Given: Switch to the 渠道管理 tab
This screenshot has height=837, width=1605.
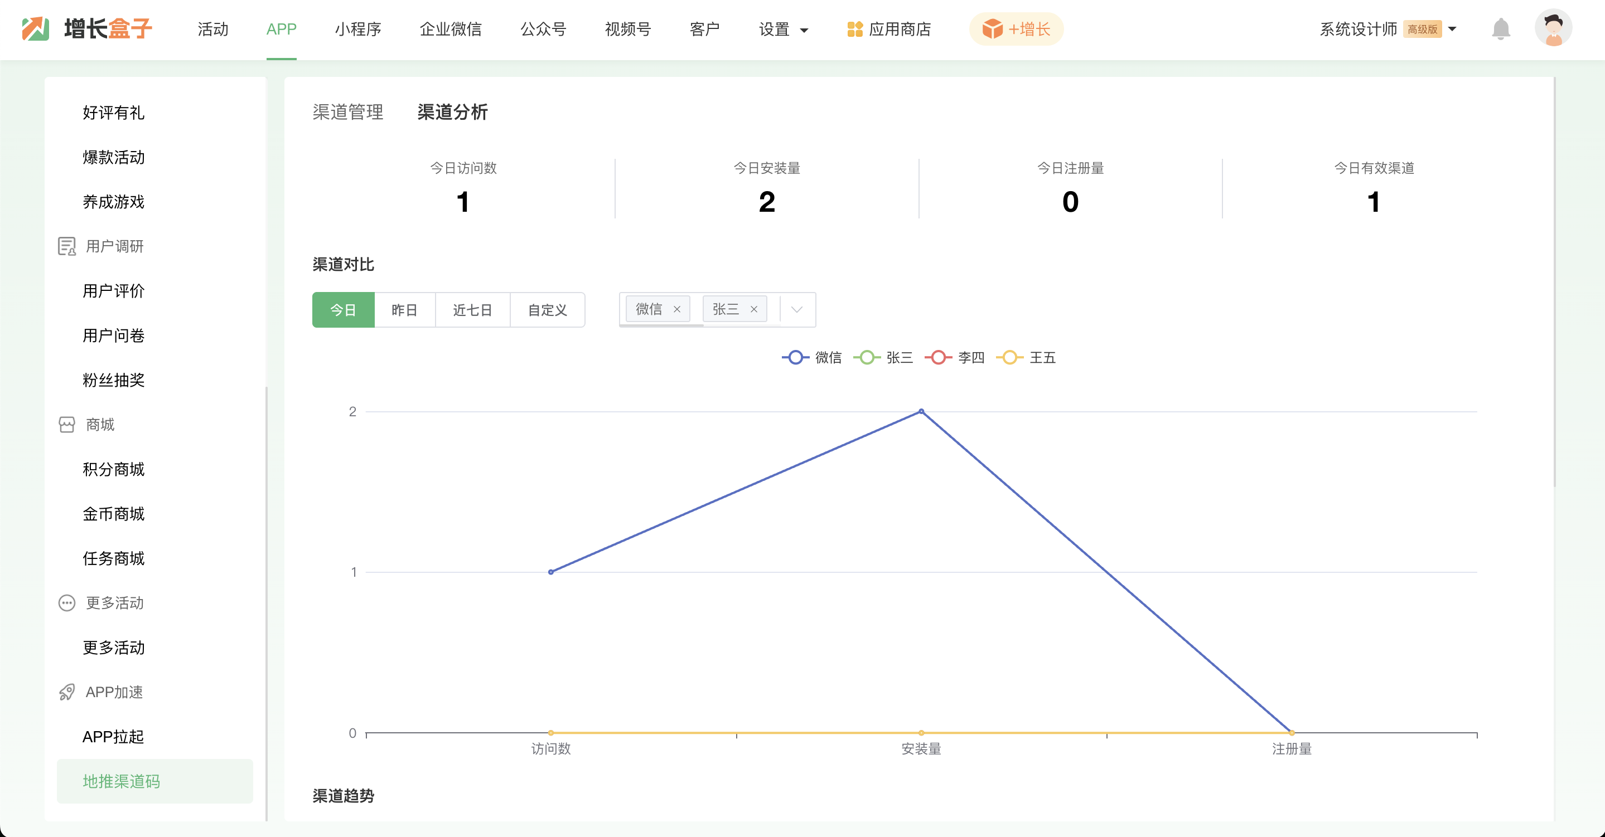Looking at the screenshot, I should tap(347, 112).
